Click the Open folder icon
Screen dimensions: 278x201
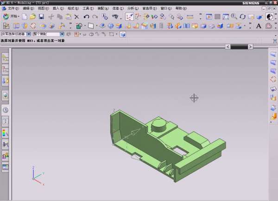point(32,17)
